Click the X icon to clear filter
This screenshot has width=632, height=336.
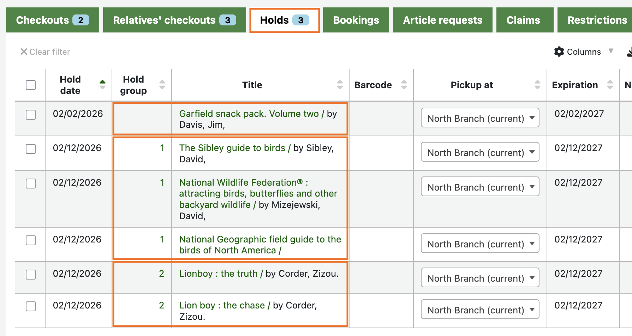pos(24,52)
